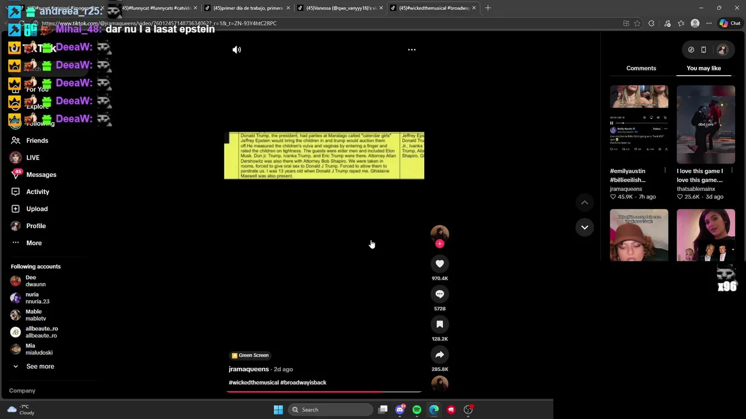Open OBS Studio from the taskbar
This screenshot has height=419, width=746.
[468, 410]
